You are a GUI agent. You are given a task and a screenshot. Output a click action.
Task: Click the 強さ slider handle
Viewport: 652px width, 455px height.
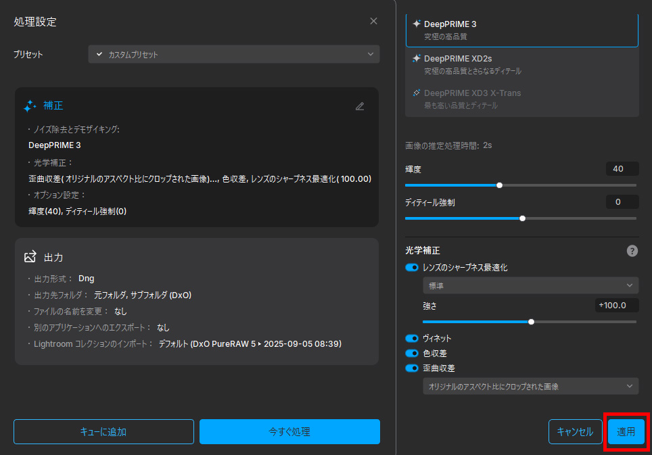[531, 322]
